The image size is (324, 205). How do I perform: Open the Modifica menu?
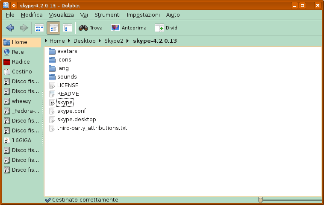click(32, 15)
